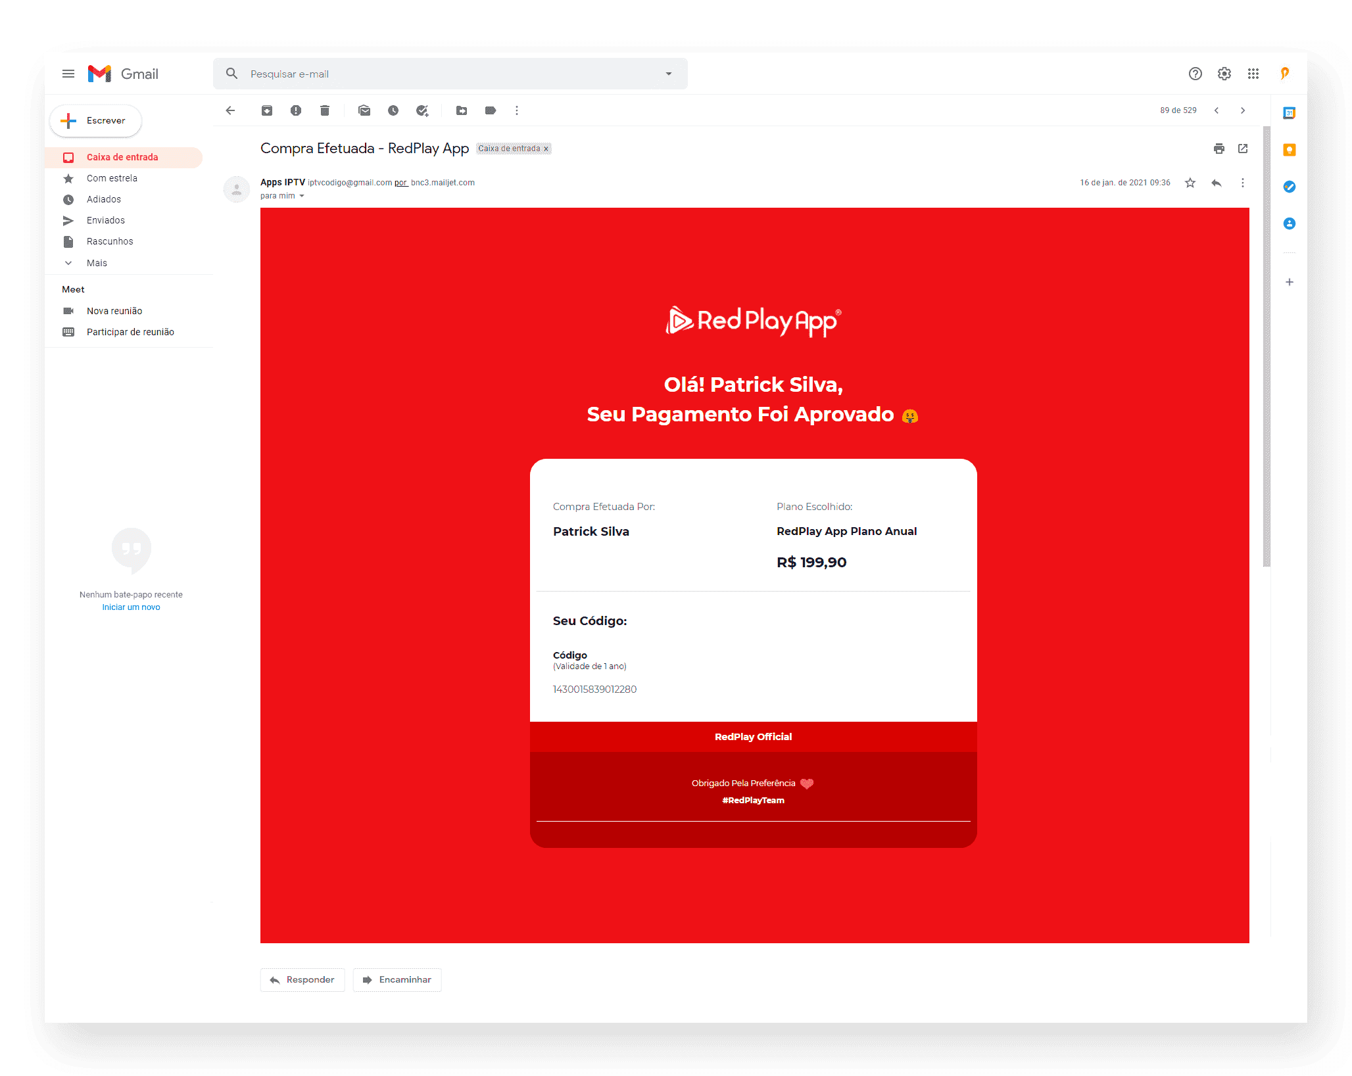Report email as spam
Image resolution: width=1352 pixels, height=1076 pixels.
pyautogui.click(x=296, y=110)
